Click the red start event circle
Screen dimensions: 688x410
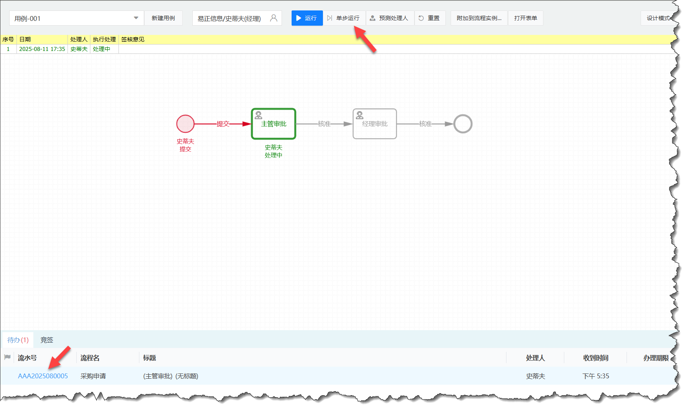coord(185,124)
